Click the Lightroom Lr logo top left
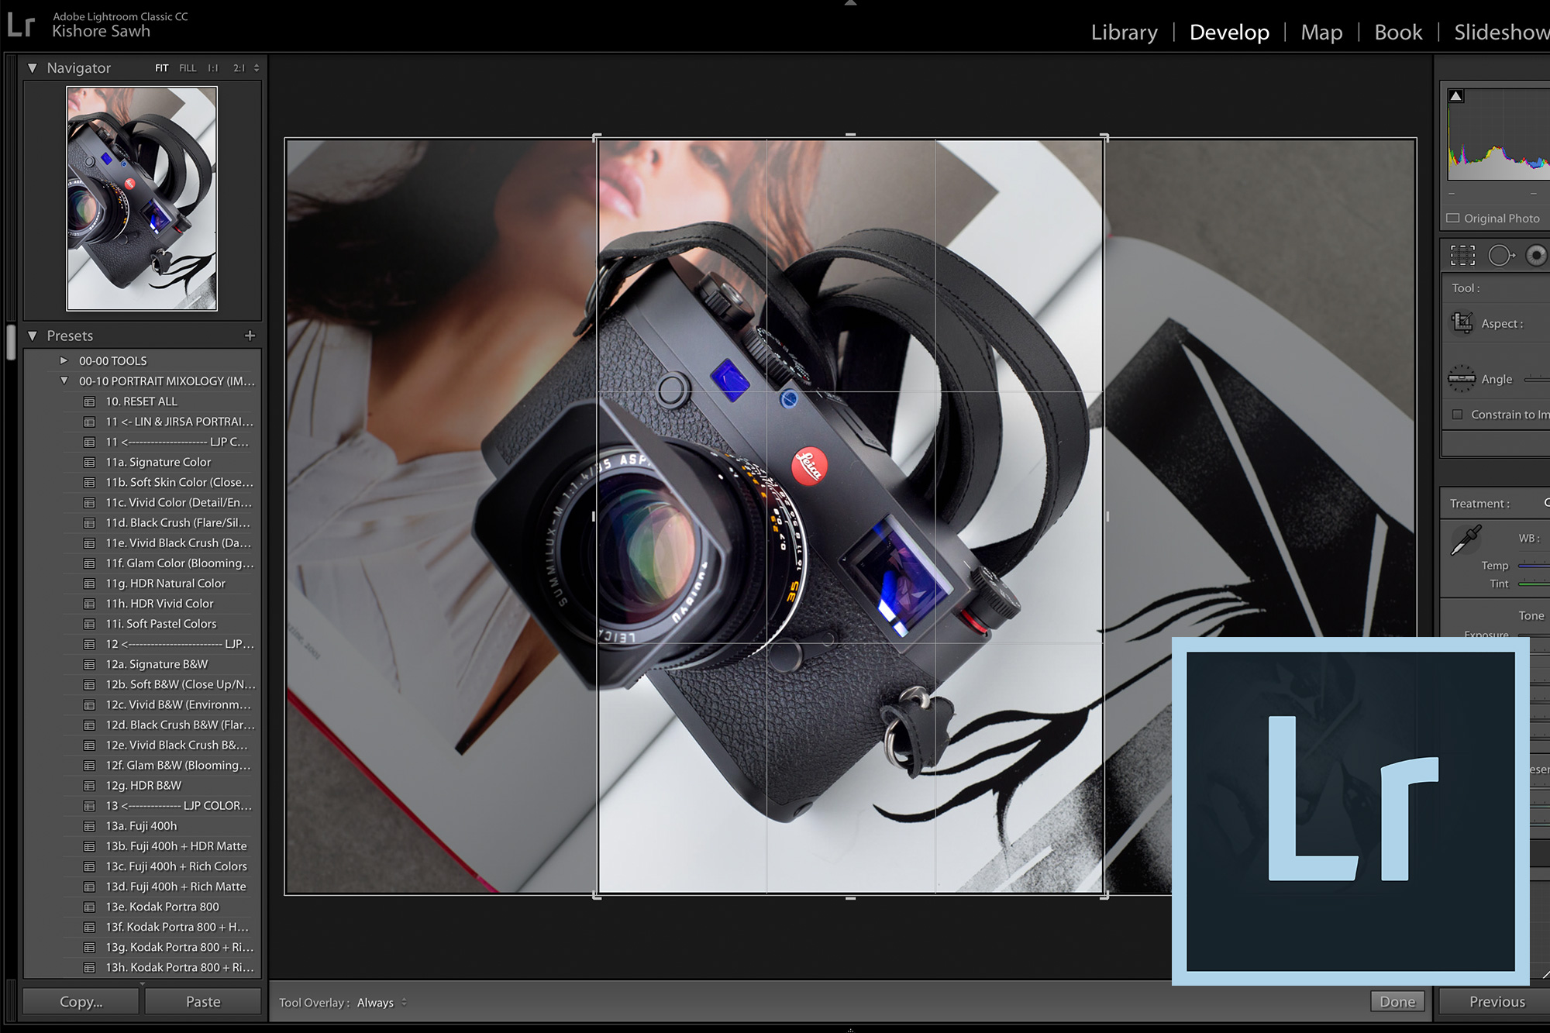 [x=21, y=25]
